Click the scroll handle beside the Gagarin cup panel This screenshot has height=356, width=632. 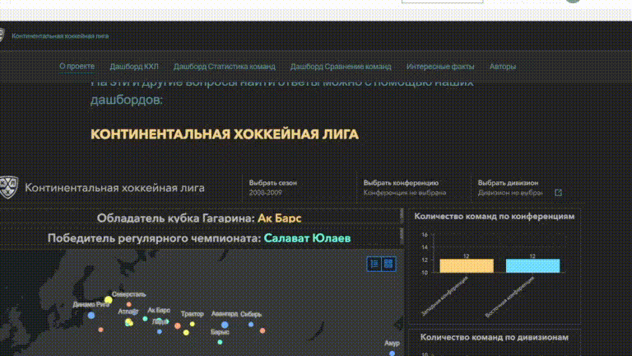(402, 216)
